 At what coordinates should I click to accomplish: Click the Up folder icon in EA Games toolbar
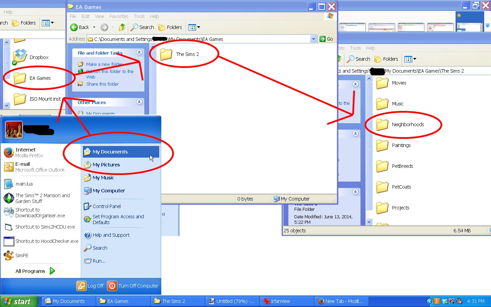122,27
